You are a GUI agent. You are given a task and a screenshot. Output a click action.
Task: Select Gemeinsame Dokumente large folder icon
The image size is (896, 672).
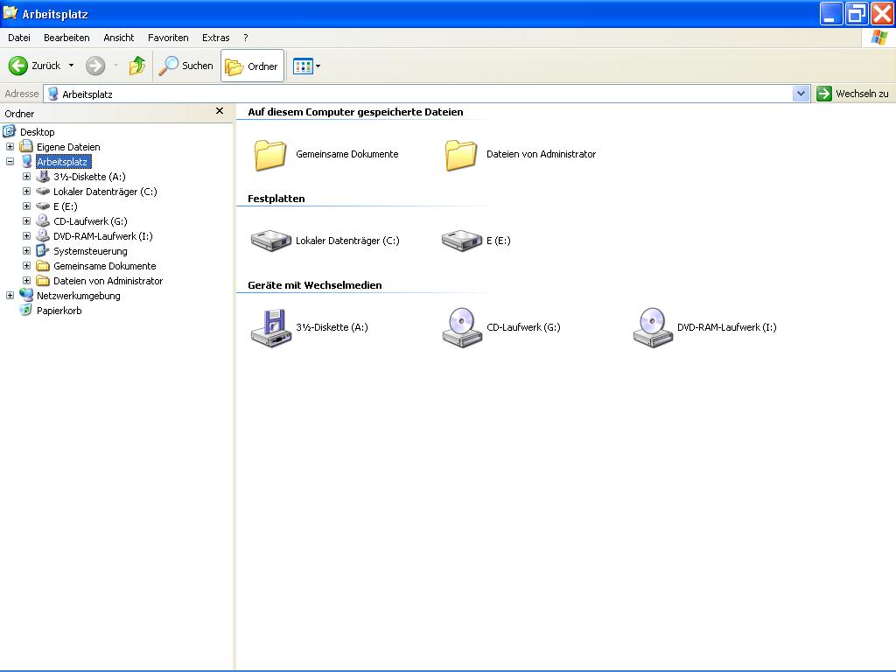coord(269,155)
